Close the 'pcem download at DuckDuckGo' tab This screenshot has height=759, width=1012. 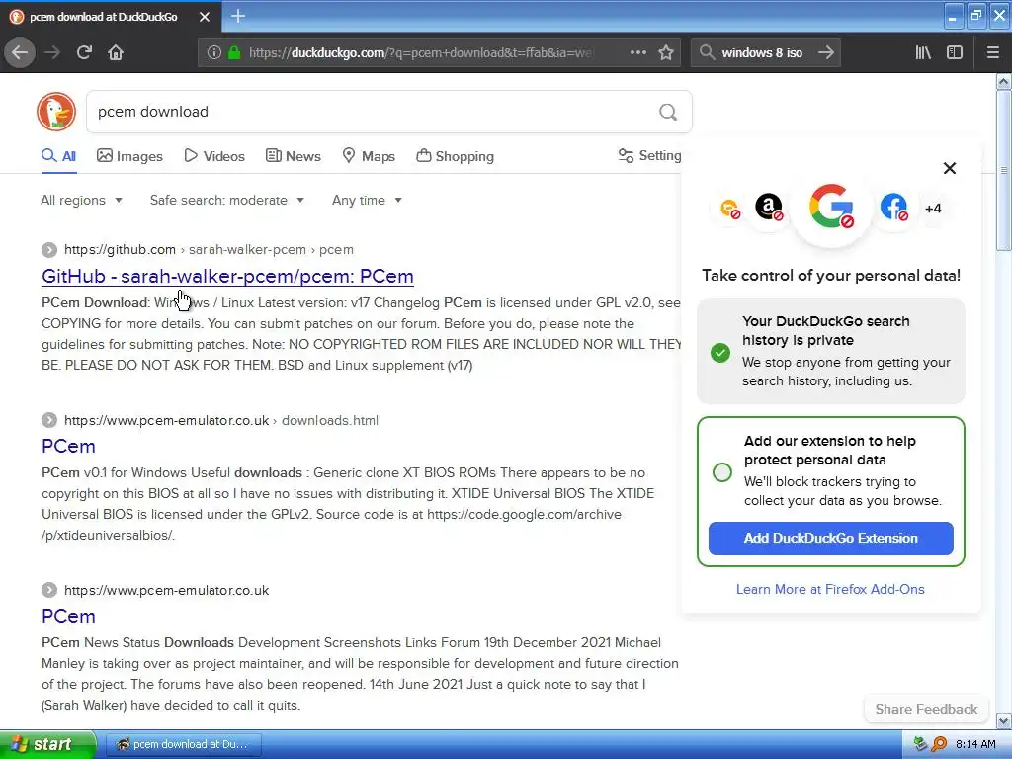(205, 17)
